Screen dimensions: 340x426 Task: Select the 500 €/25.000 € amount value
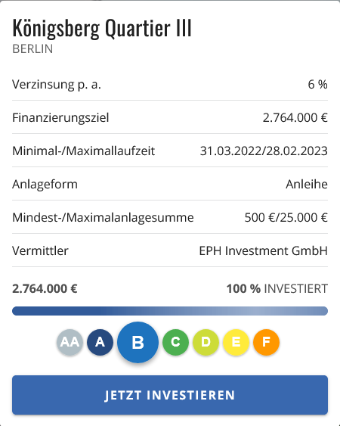(x=286, y=218)
